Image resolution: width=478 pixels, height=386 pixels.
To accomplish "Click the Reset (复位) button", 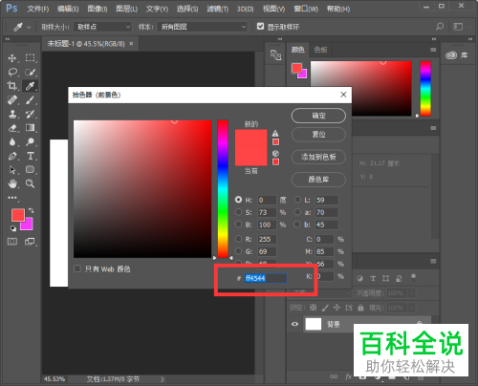I will [x=318, y=135].
